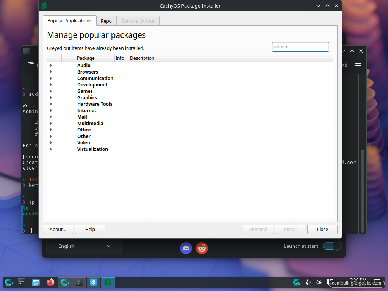This screenshot has width=388, height=291.
Task: Open the brightness tray icon
Action: point(319,282)
